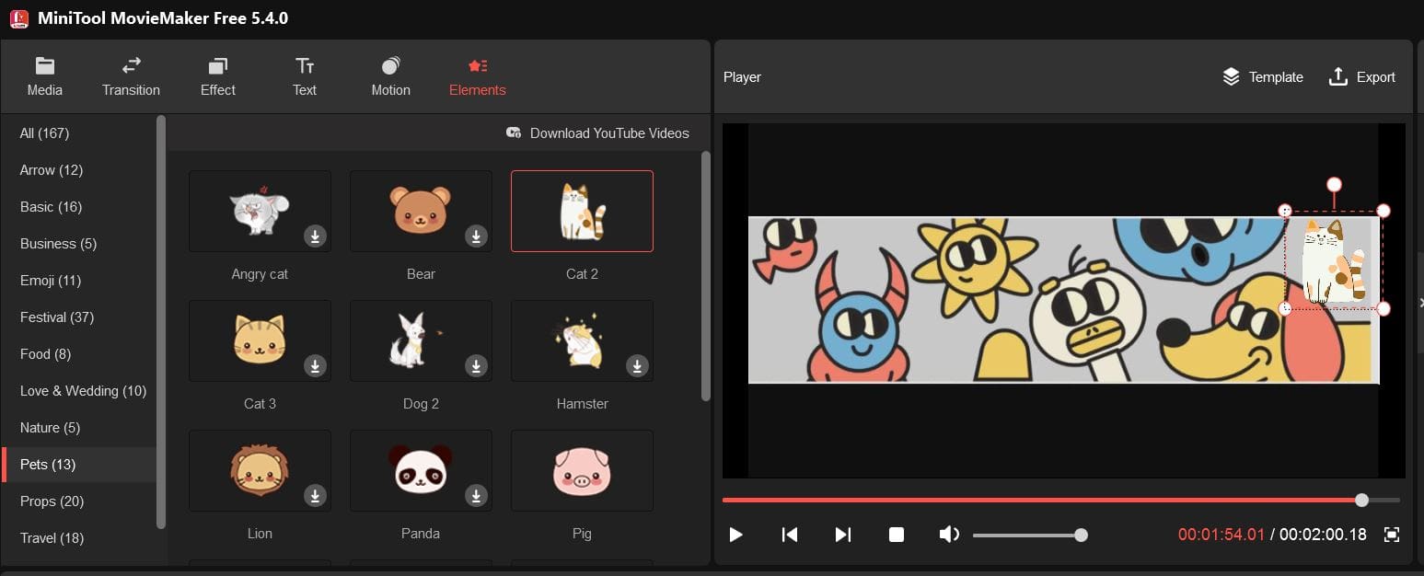The height and width of the screenshot is (576, 1424).
Task: Download the Cat 3 element
Action: 315,366
